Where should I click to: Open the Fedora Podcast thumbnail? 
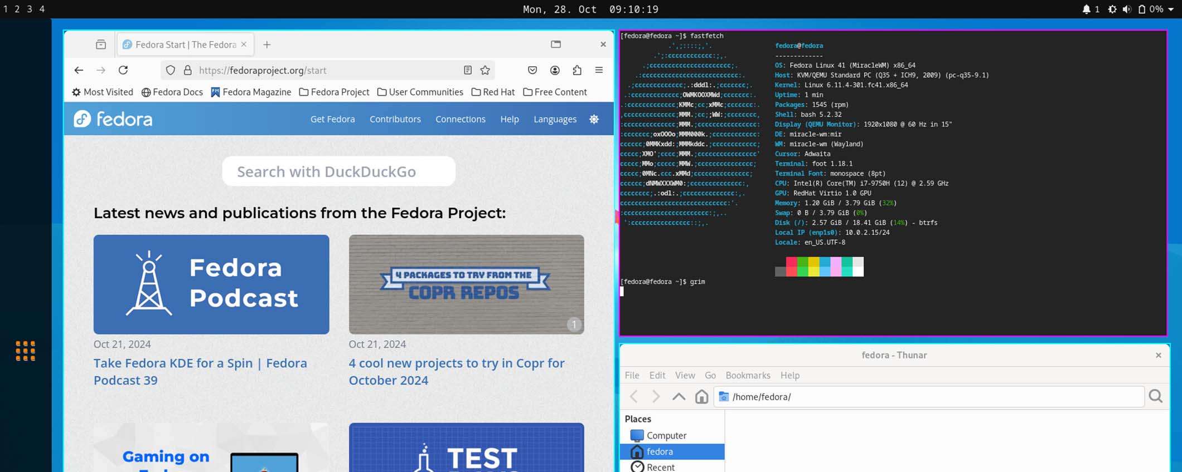[211, 284]
